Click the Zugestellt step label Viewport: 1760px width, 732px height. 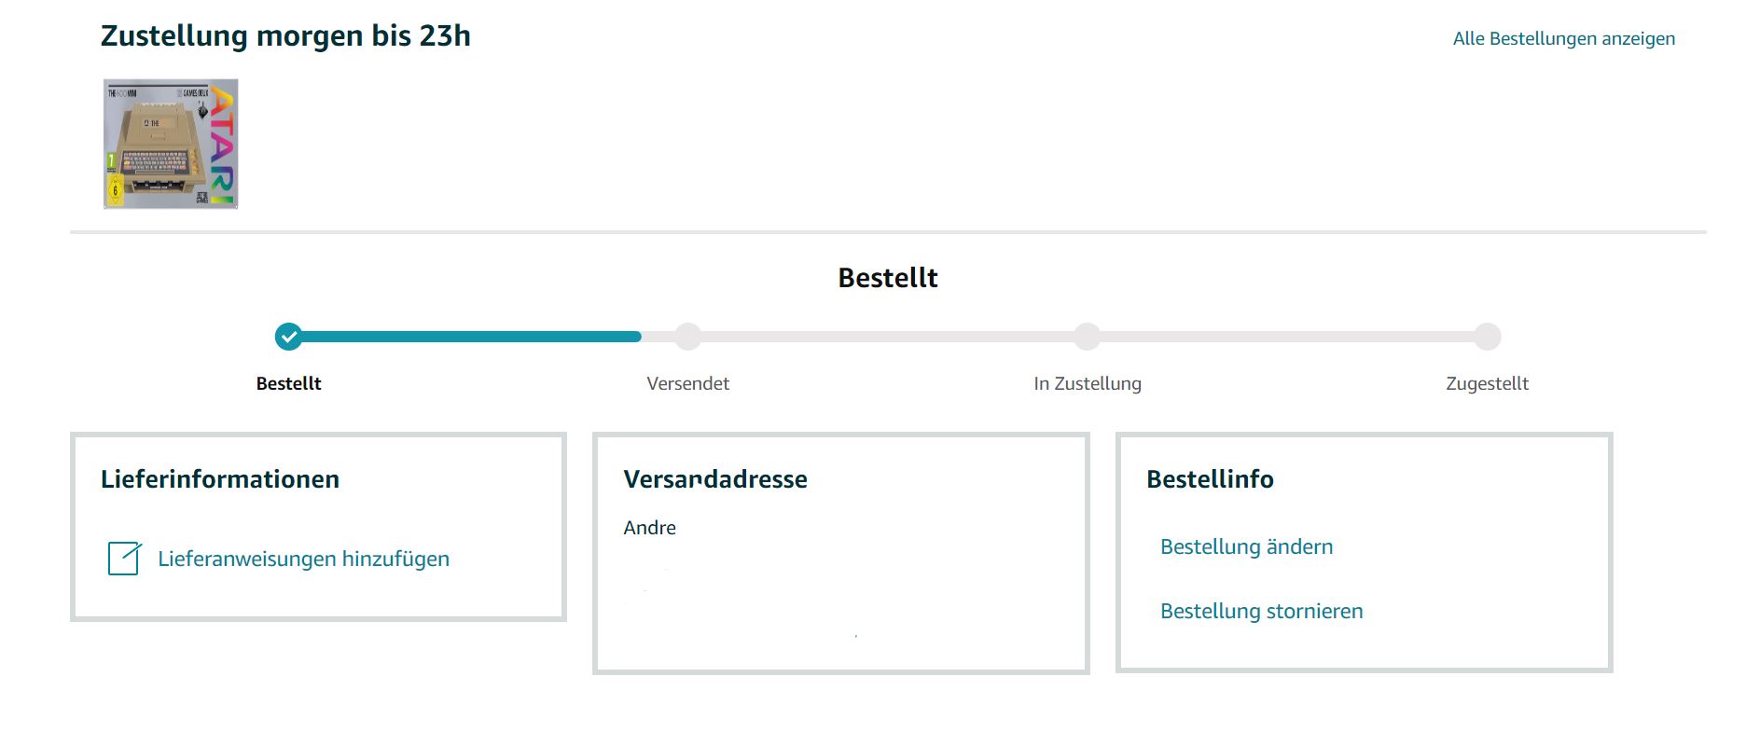[x=1488, y=383]
